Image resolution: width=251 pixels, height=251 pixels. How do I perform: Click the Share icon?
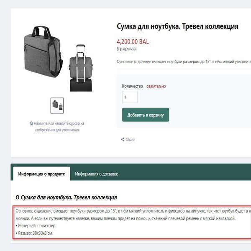[123, 140]
